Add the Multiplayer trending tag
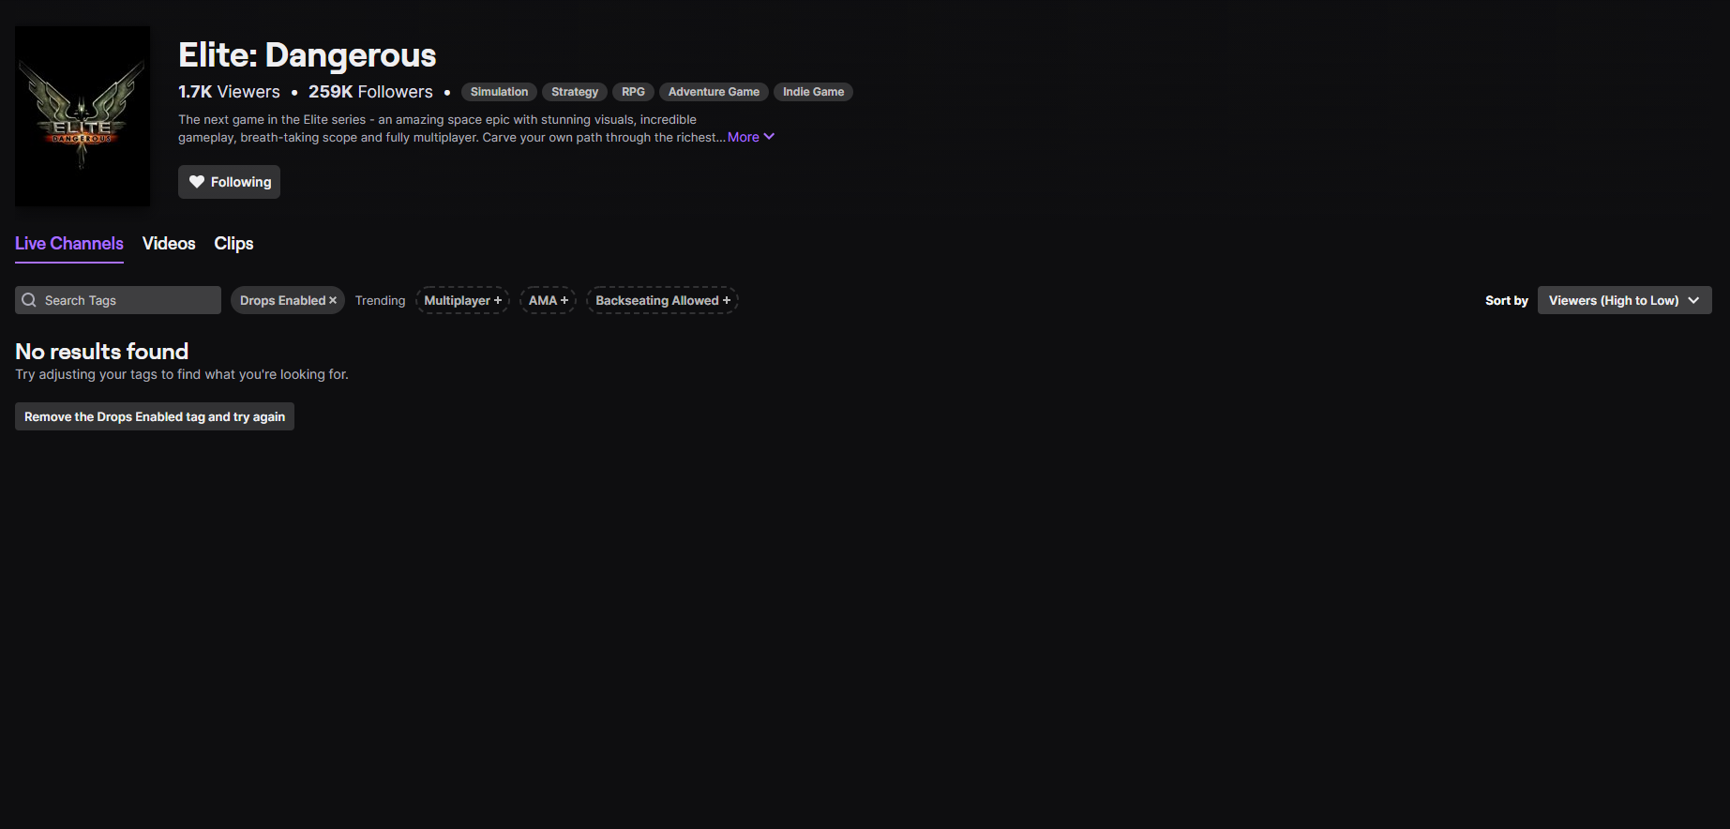The image size is (1730, 829). point(462,300)
